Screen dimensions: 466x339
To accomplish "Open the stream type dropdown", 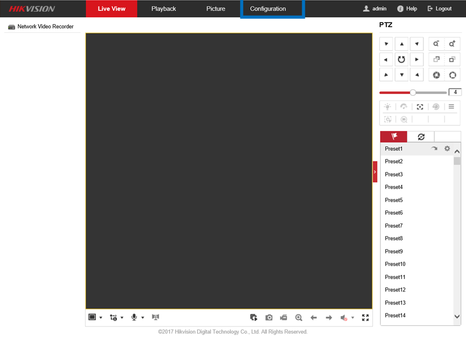I will [116, 317].
